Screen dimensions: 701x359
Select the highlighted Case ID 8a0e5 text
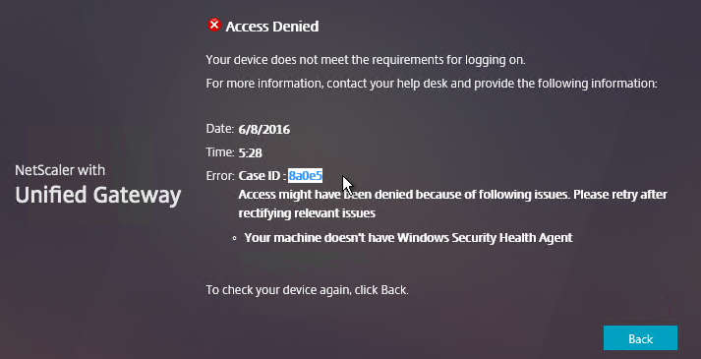306,176
